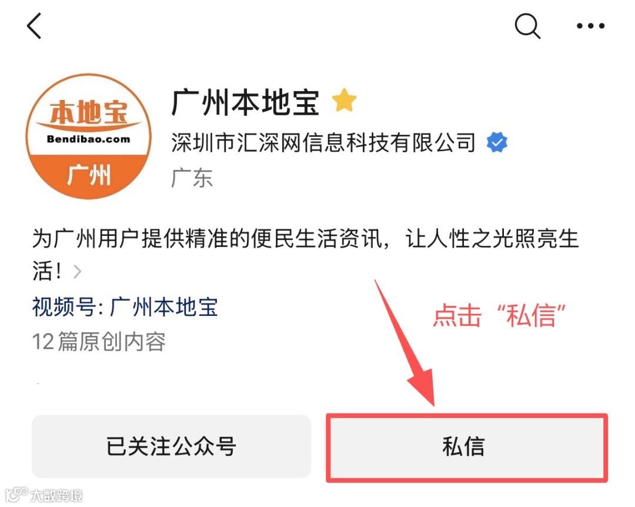
Task: Click the 私信 button
Action: [467, 448]
